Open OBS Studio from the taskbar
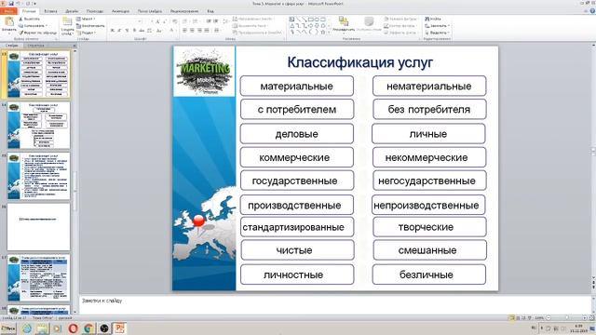Image resolution: width=596 pixels, height=335 pixels. (104, 328)
